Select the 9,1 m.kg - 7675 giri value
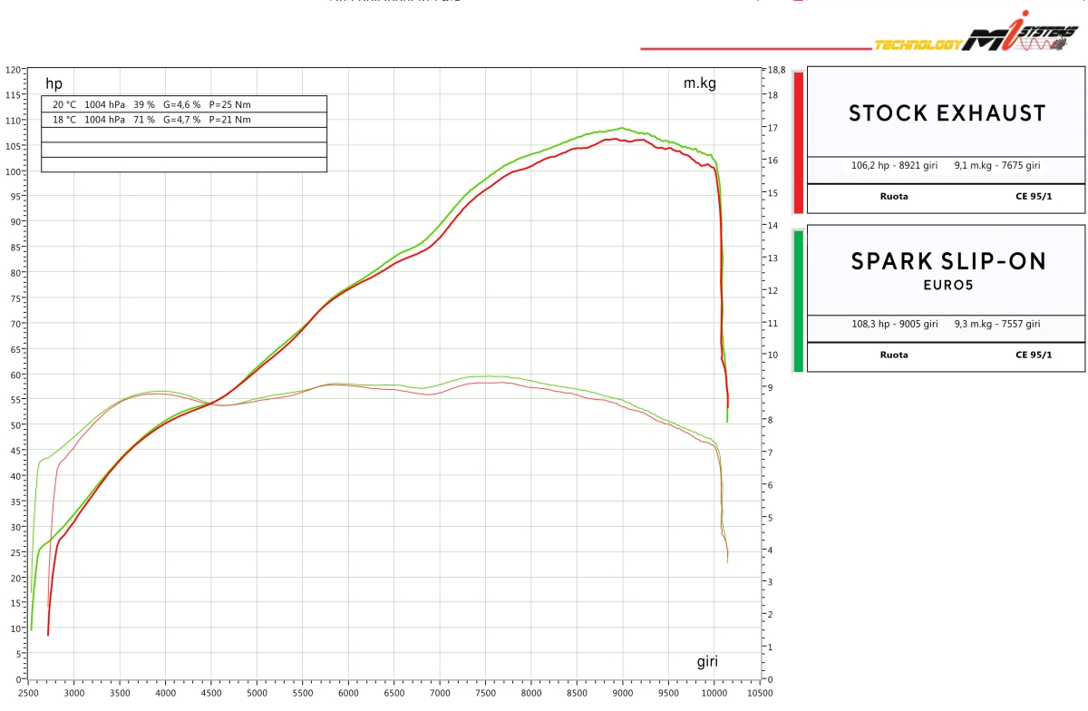 click(996, 166)
